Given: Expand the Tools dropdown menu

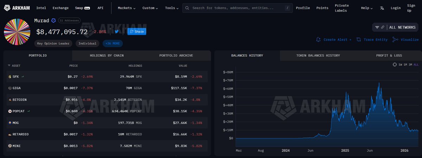Looking at the screenshot, I should tap(172, 8).
